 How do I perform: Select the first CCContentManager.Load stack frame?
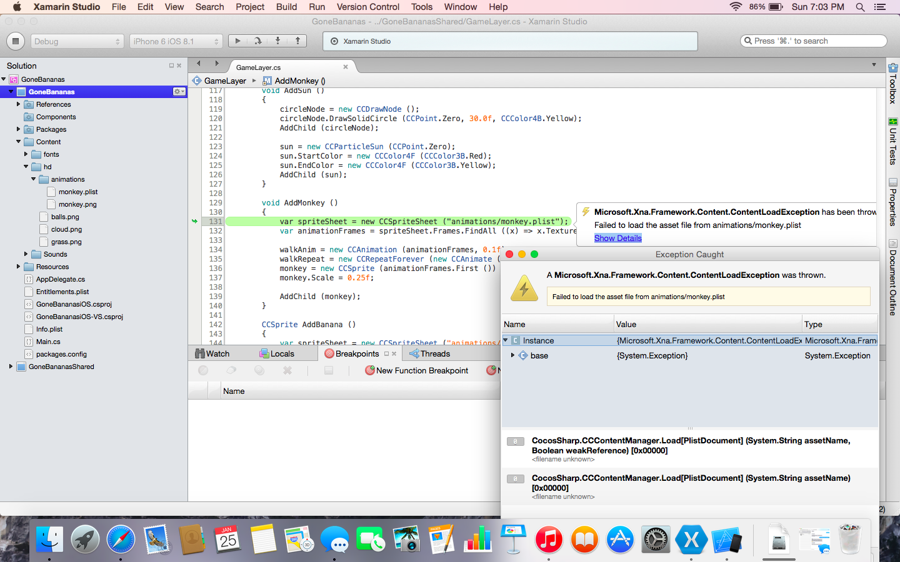tap(689, 449)
